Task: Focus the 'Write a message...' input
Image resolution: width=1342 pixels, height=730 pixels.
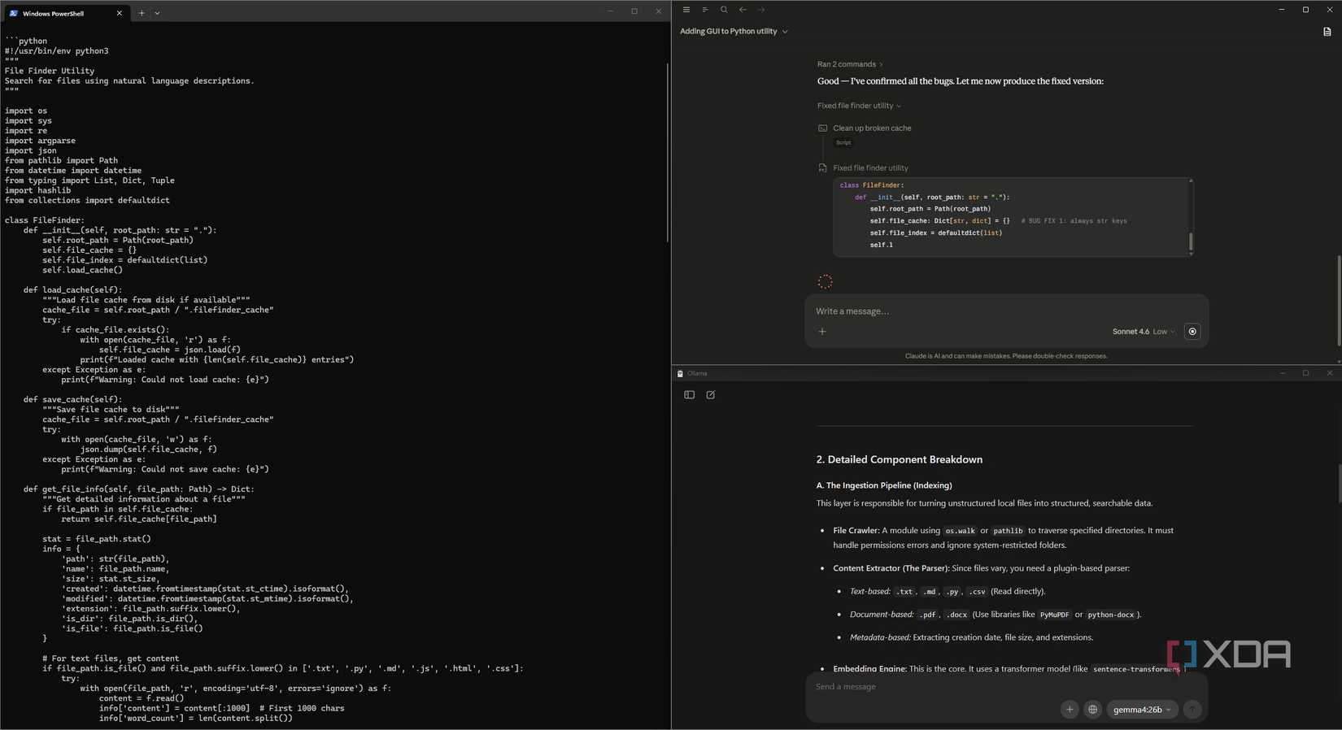Action: coord(1006,311)
